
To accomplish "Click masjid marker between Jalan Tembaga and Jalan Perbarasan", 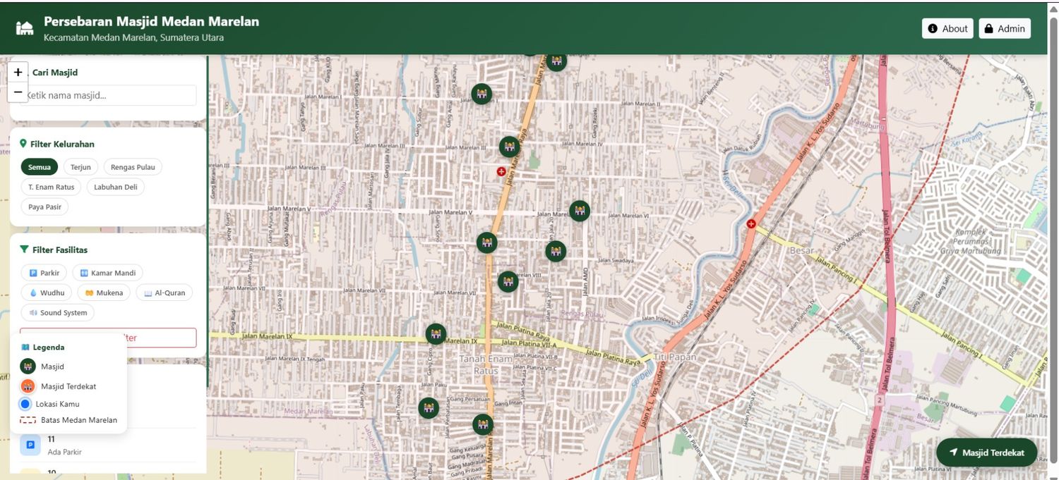I will pos(428,408).
